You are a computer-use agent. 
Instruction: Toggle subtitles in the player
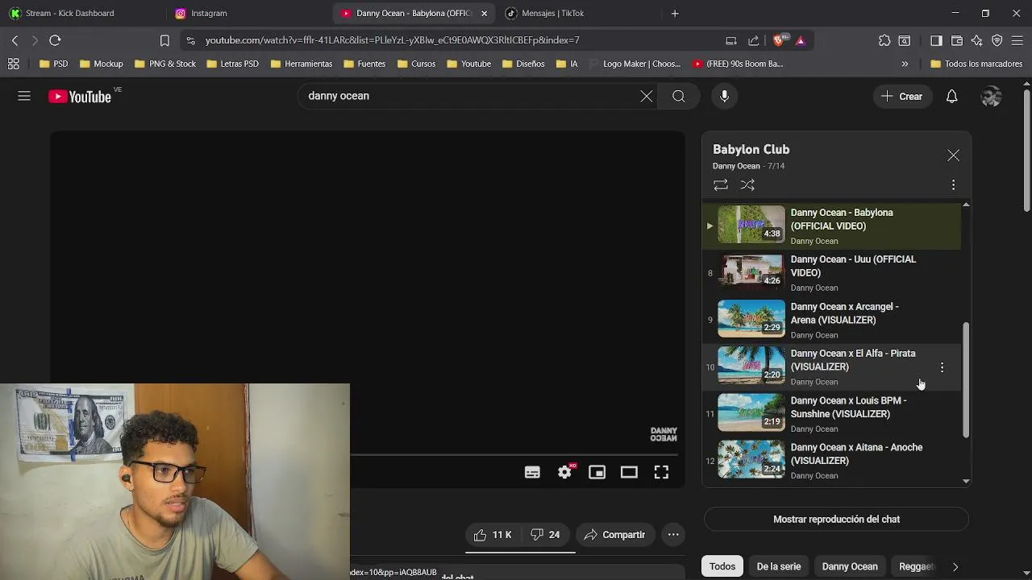coord(532,472)
